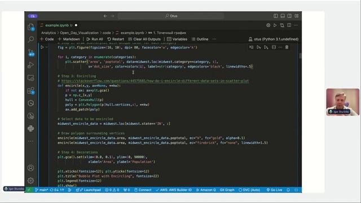The height and width of the screenshot is (203, 361).
Task: Open the Python view in activity bar
Action: tap(31, 129)
